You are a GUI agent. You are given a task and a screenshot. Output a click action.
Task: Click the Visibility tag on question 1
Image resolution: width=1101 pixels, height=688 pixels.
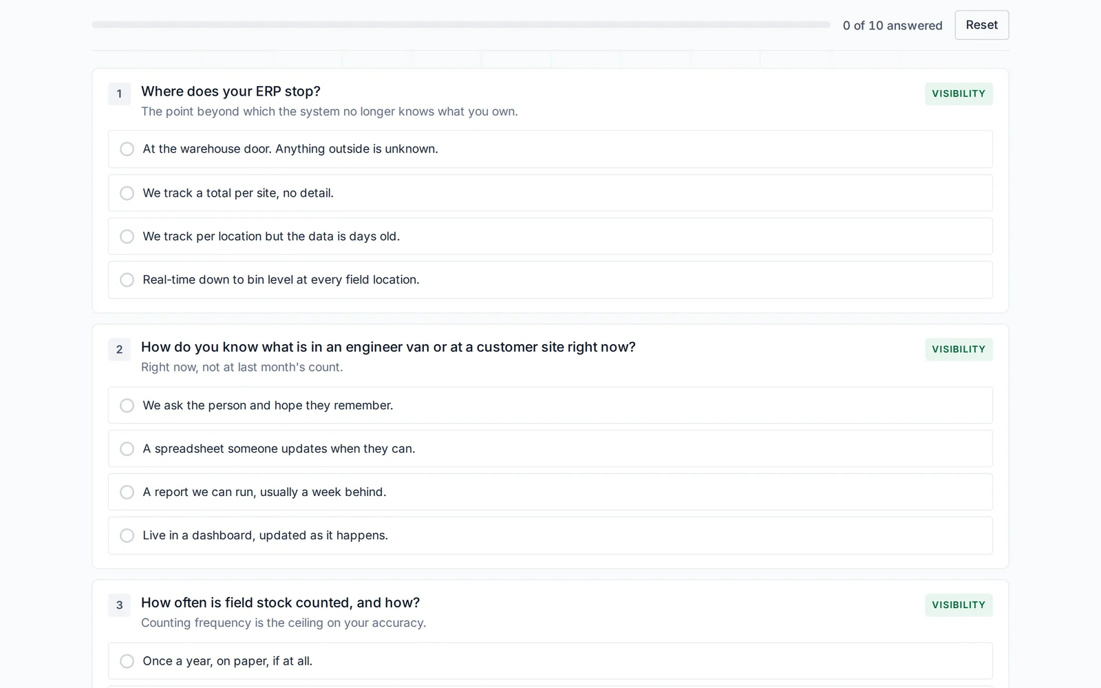[x=959, y=94]
